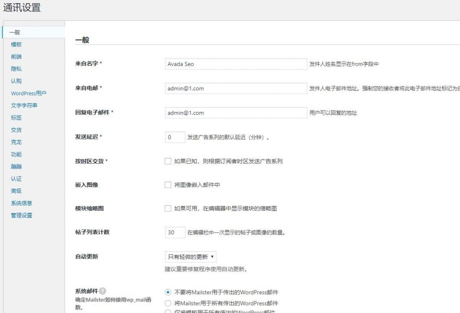Screen dimensions: 460x313
Task: Open the WordPress用户 settings tab
Action: coord(28,94)
